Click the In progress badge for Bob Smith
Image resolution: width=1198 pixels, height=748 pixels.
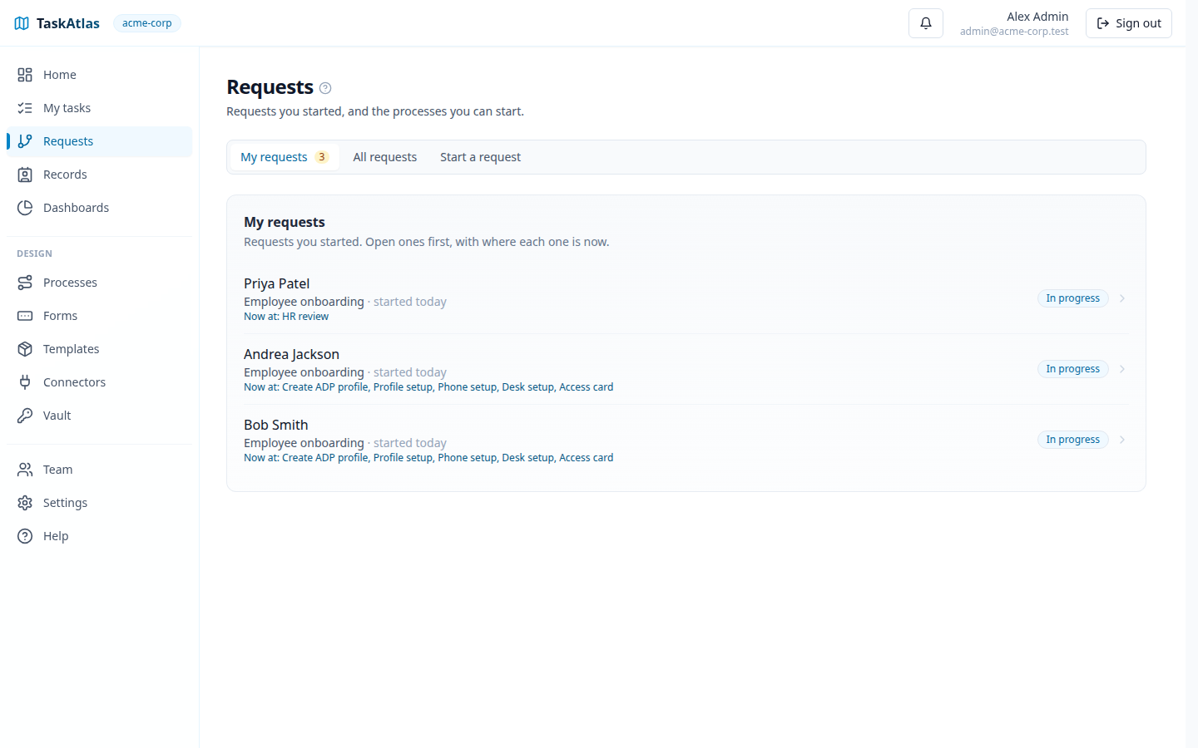pos(1073,440)
